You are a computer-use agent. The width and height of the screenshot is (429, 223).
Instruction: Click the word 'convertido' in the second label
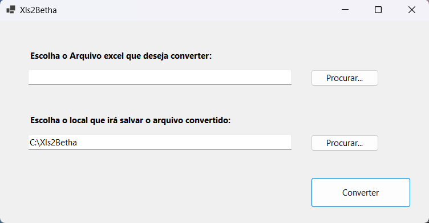(x=208, y=120)
